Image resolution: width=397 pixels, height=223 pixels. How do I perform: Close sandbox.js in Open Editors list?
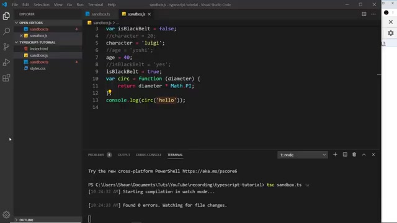21,36
